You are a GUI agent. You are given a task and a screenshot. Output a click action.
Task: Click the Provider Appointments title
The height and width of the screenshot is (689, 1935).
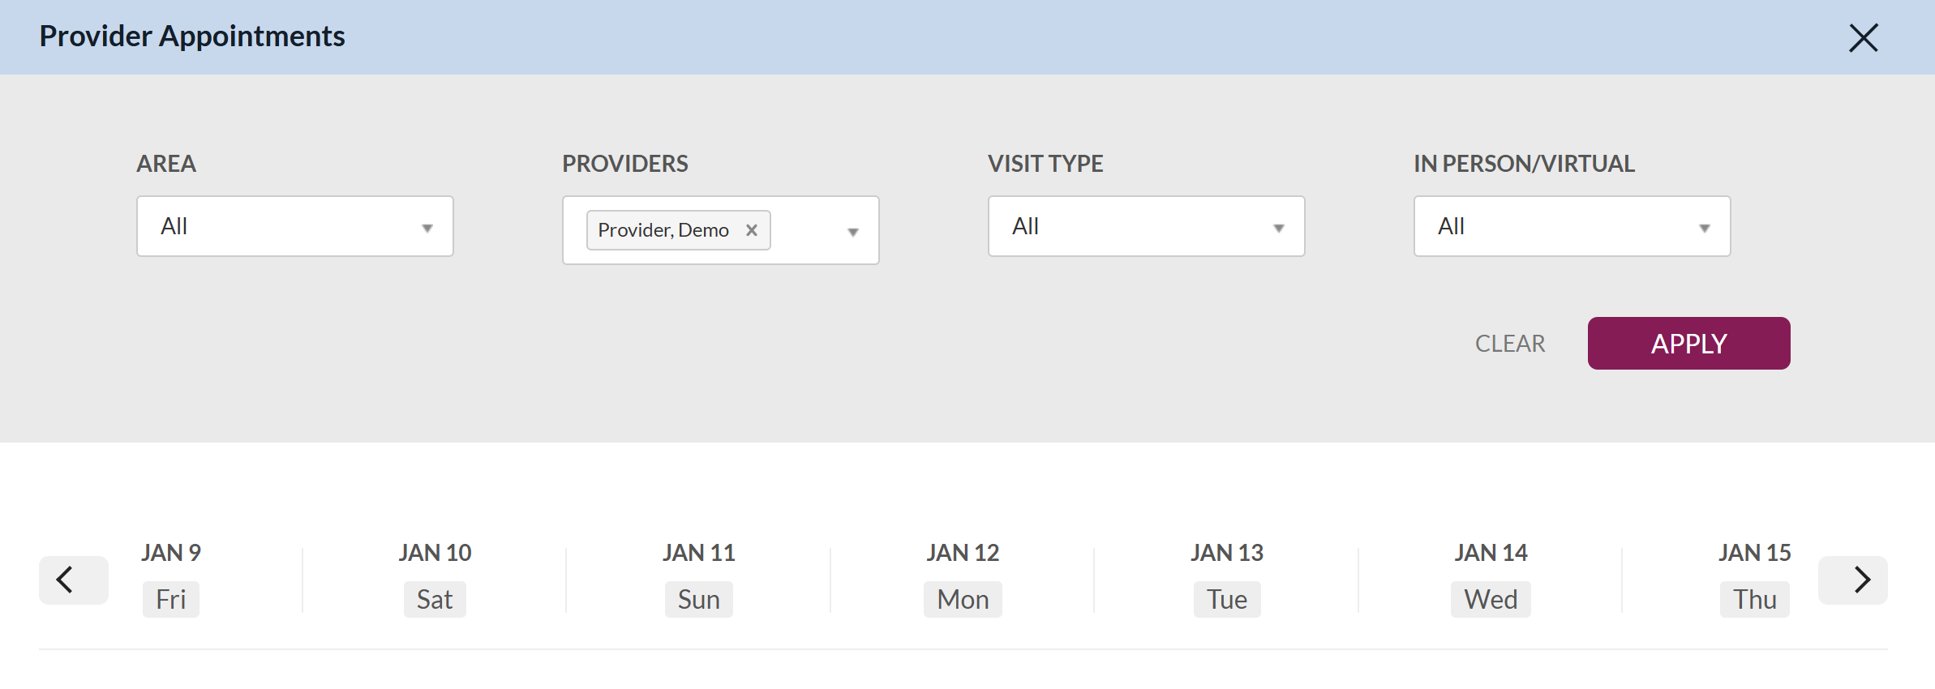[x=192, y=36]
